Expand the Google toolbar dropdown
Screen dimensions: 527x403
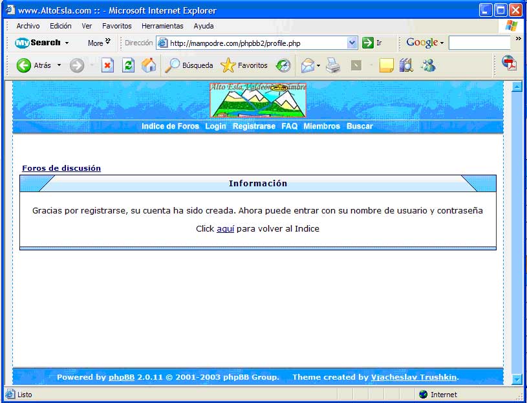point(442,43)
